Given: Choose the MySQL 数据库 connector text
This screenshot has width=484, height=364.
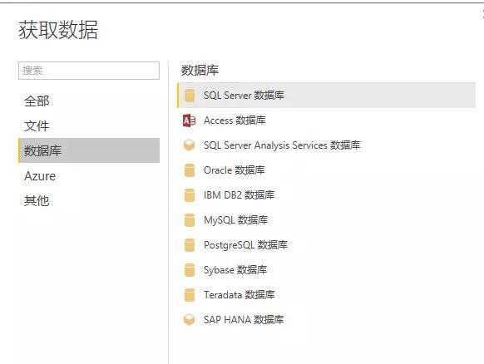Looking at the screenshot, I should click(x=235, y=220).
